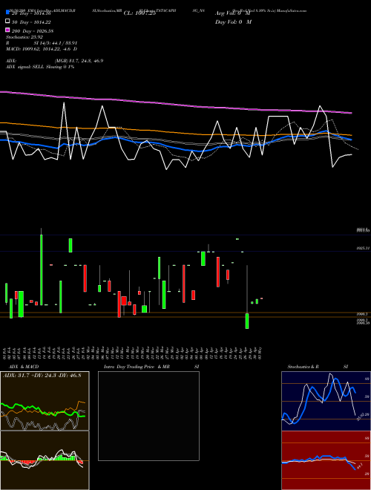Screen dimensions: 371x490
Task: Open the empty Intra Day Trading Price panel
Action: [x=148, y=416]
